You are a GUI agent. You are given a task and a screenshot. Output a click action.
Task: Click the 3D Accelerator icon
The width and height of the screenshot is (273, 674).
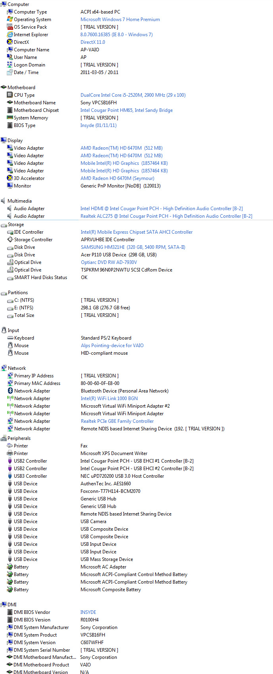point(10,178)
